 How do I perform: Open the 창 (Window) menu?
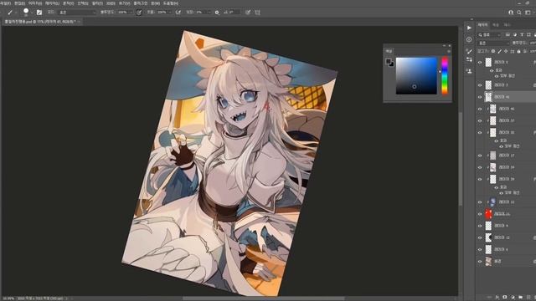click(x=155, y=3)
